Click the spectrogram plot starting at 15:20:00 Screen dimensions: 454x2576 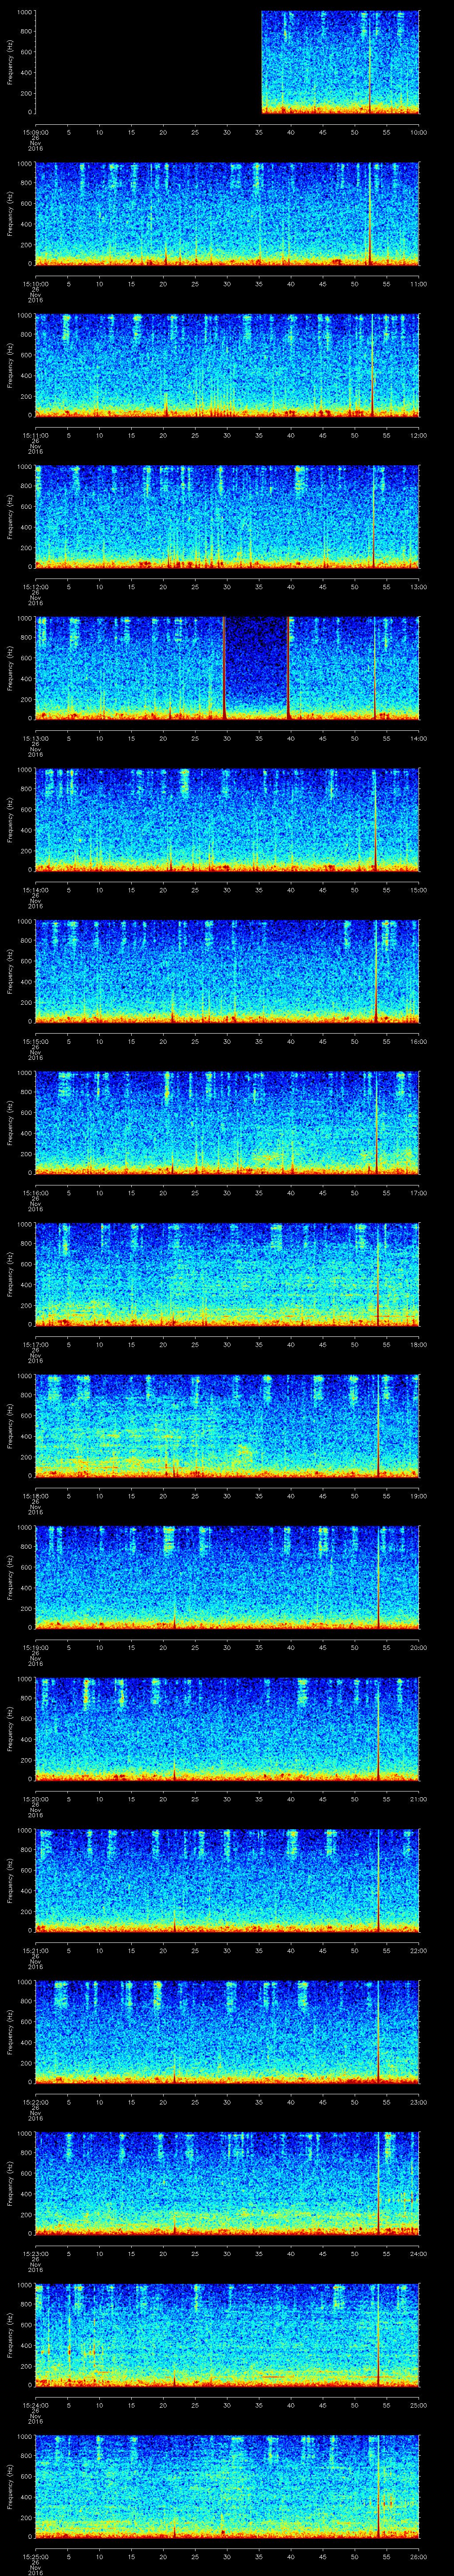227,1728
